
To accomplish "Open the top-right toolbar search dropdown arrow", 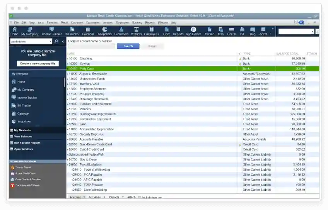I will point(313,32).
